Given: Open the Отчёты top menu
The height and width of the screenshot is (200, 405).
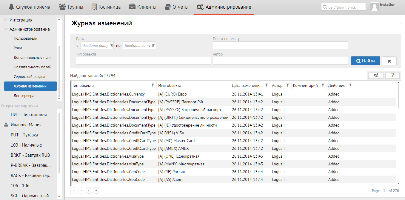Looking at the screenshot, I should point(177,7).
